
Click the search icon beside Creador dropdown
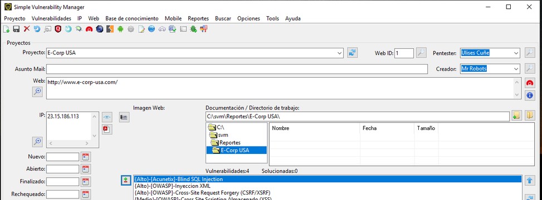pos(530,69)
